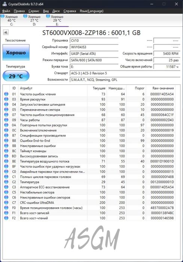Viewport: 183px width, 262px height.
Task: Select the 'Часы работы' attribute text
Action: tap(30, 120)
